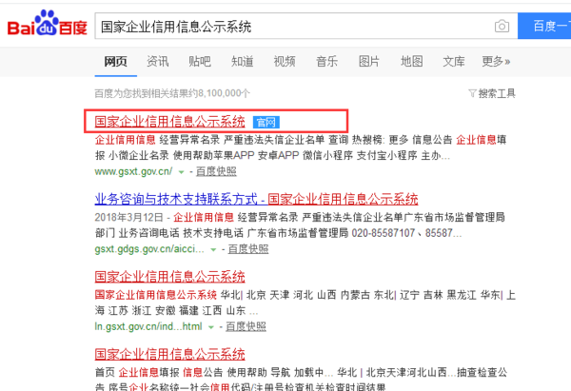Open the 更多 tab menu
The height and width of the screenshot is (391, 571).
pyautogui.click(x=496, y=62)
